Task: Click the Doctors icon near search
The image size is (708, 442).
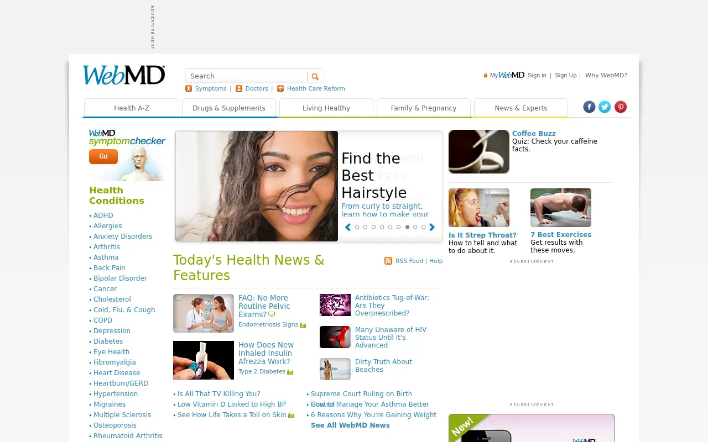Action: click(x=239, y=88)
